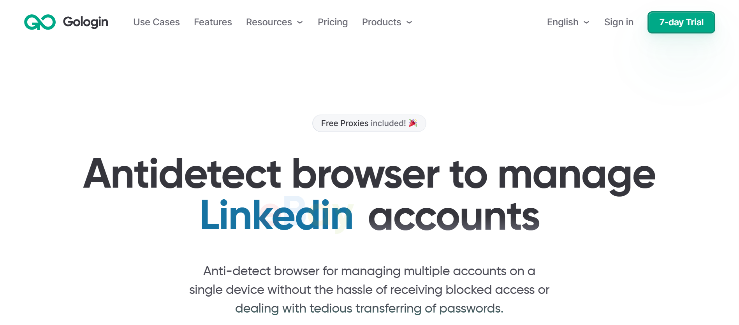Open the English language selector

tap(562, 22)
